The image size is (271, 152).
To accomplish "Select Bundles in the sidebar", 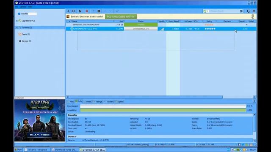I will tap(25, 14).
